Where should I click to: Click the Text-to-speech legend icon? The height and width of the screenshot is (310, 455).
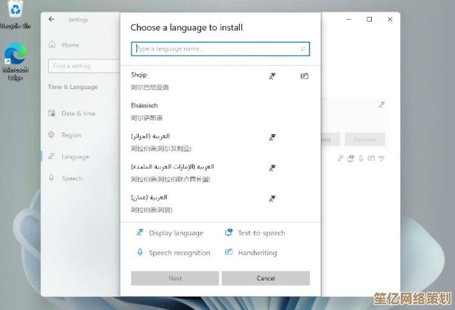[x=229, y=233]
